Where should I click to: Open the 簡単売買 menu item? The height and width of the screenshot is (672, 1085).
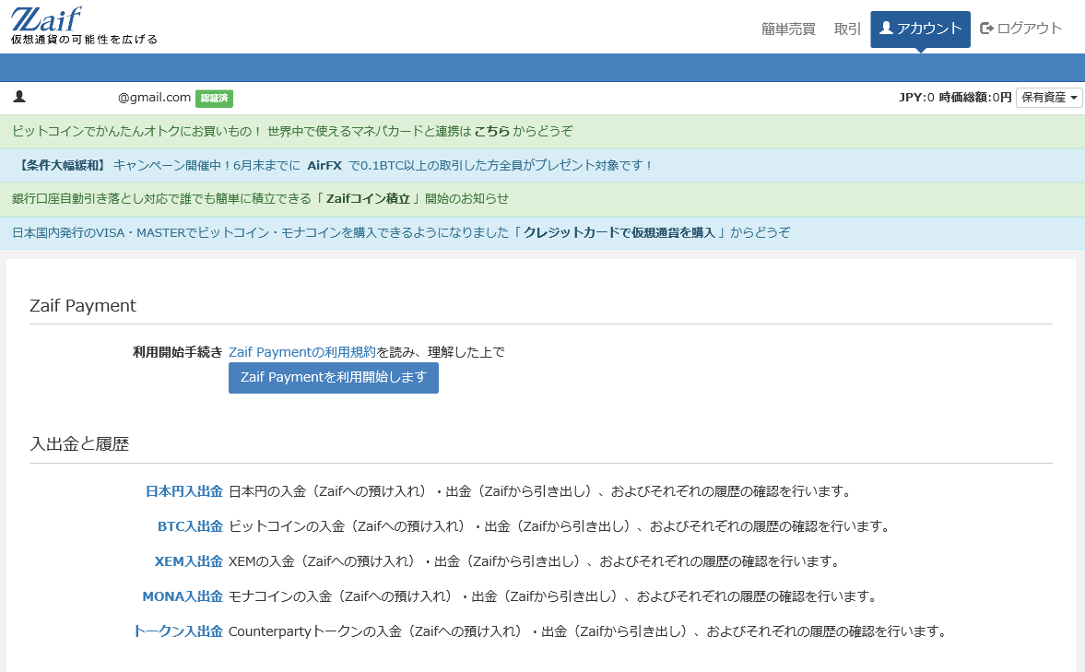tap(788, 29)
